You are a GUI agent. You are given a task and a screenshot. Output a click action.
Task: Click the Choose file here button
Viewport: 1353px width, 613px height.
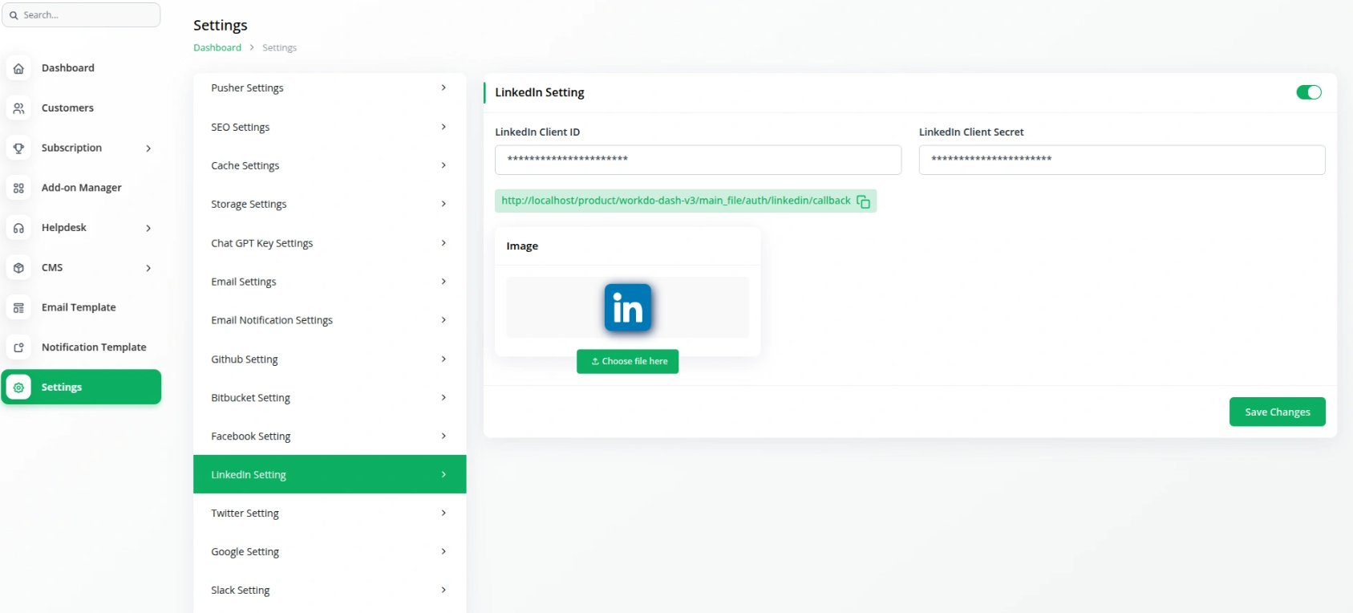click(627, 361)
